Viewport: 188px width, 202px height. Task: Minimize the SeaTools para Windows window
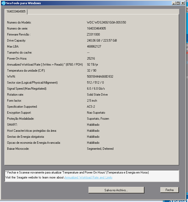pyautogui.click(x=174, y=3)
